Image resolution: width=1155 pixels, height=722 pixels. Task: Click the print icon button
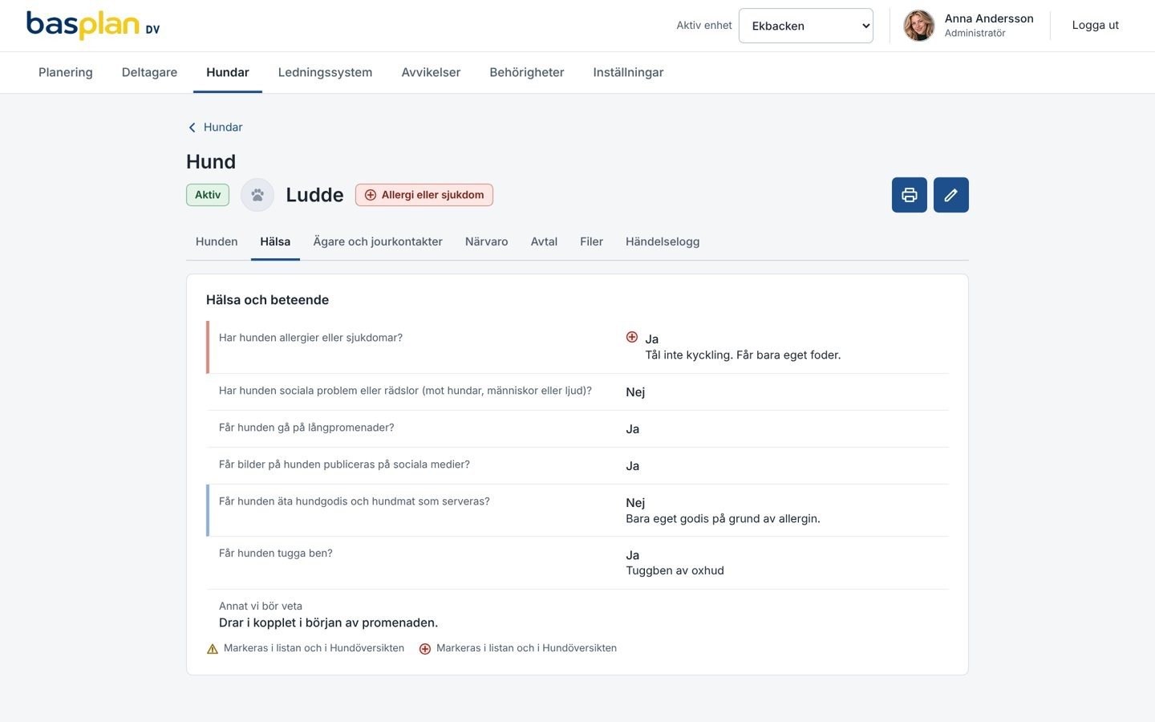click(x=909, y=195)
